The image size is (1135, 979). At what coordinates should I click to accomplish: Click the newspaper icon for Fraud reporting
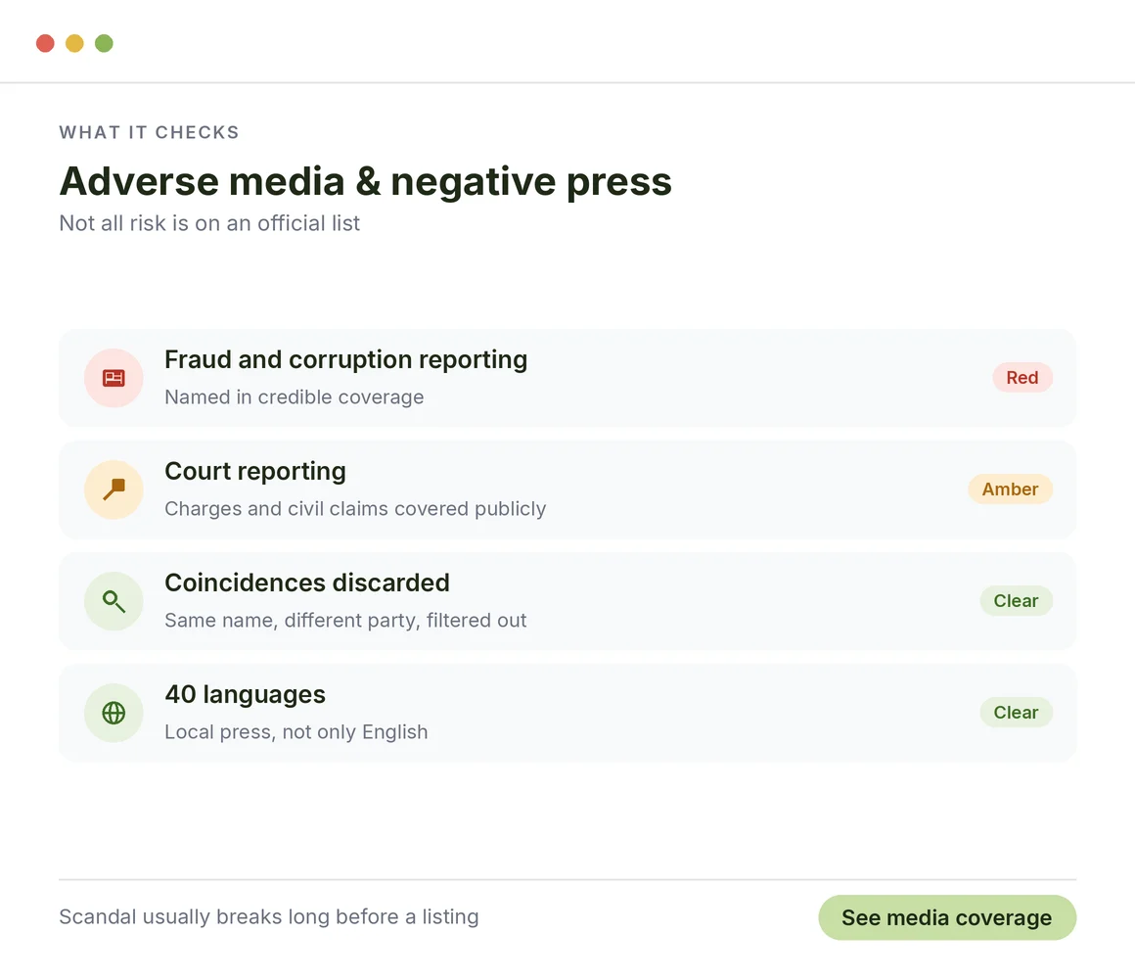113,378
